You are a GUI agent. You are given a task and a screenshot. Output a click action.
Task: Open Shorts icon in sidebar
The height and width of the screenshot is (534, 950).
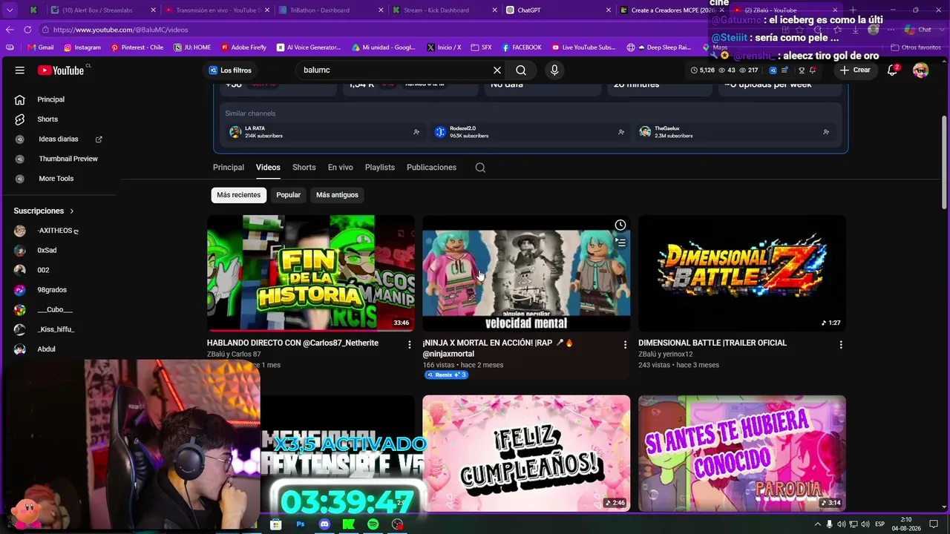tap(20, 119)
